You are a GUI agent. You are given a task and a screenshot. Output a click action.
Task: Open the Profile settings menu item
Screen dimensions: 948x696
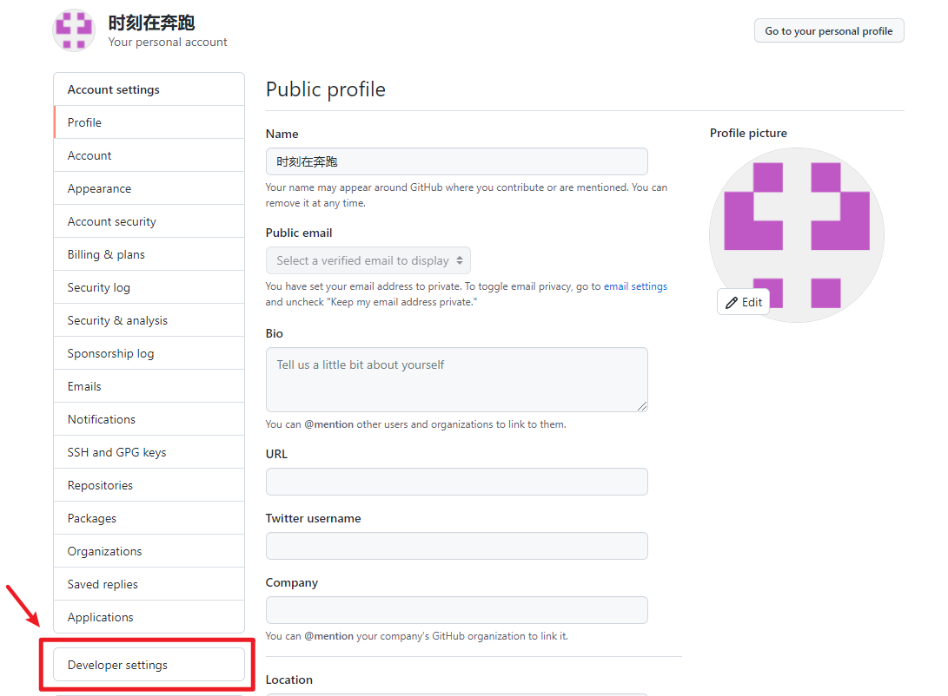[x=149, y=122]
